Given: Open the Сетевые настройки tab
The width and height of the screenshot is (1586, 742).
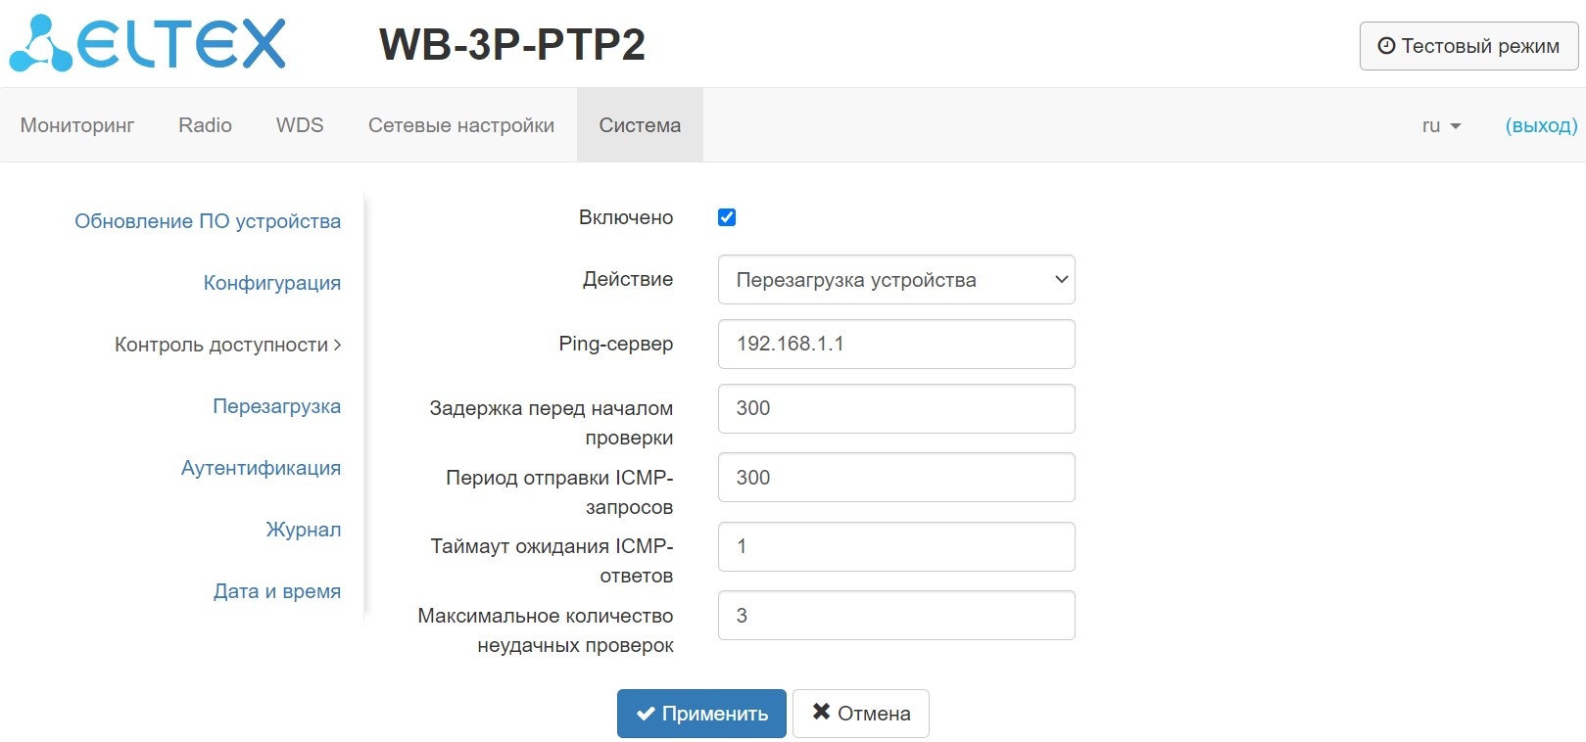Looking at the screenshot, I should [461, 125].
